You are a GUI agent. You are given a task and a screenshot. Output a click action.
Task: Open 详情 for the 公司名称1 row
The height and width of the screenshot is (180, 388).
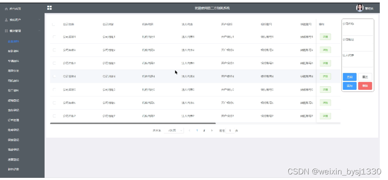(325, 37)
